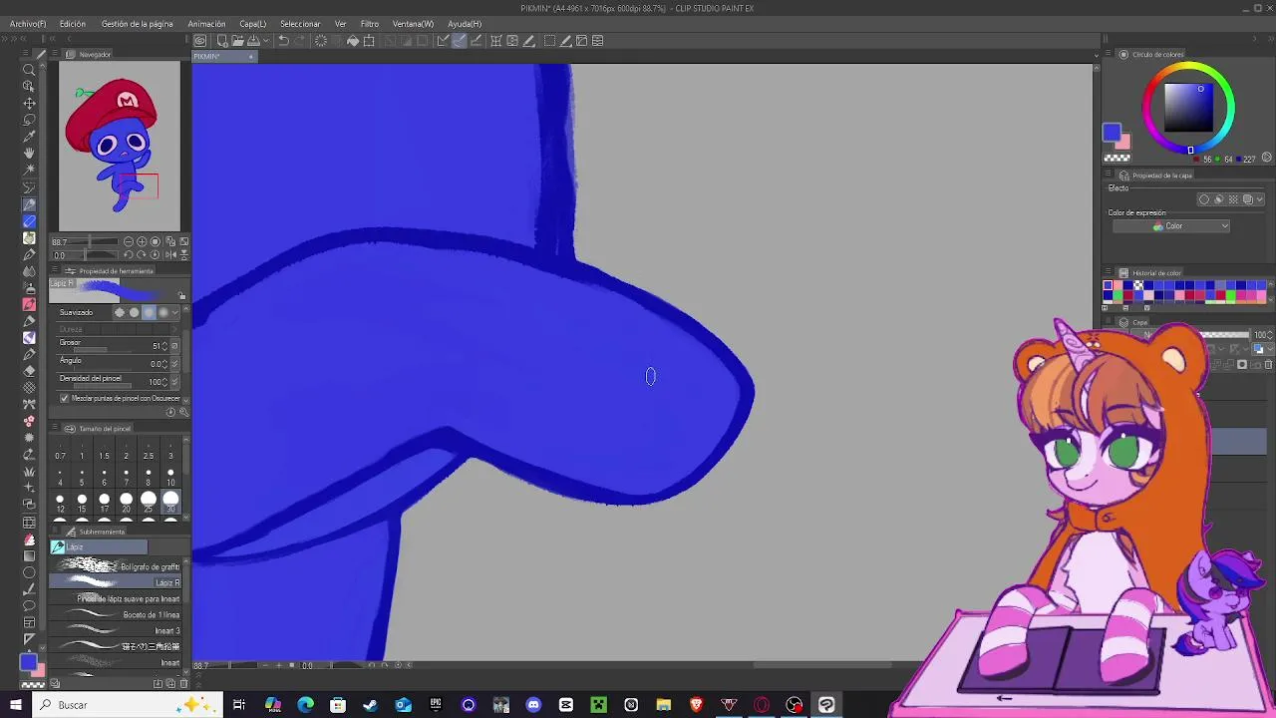Enable Mezclar puntas de pincel con Oscurecer checkbox
This screenshot has width=1276, height=718.
(65, 398)
